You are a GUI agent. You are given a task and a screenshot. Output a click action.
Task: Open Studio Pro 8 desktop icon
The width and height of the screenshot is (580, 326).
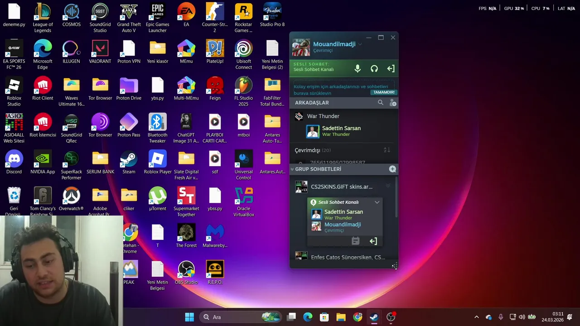pyautogui.click(x=272, y=15)
